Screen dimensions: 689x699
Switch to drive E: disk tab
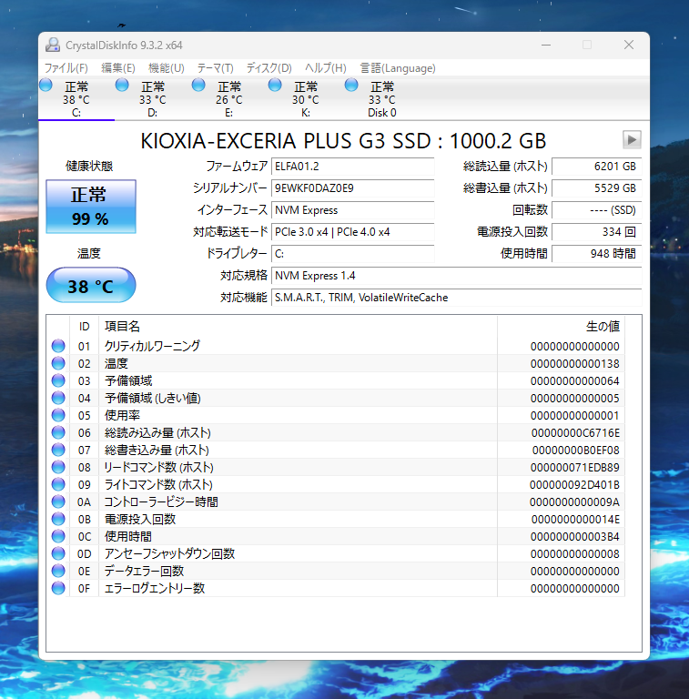click(x=228, y=99)
